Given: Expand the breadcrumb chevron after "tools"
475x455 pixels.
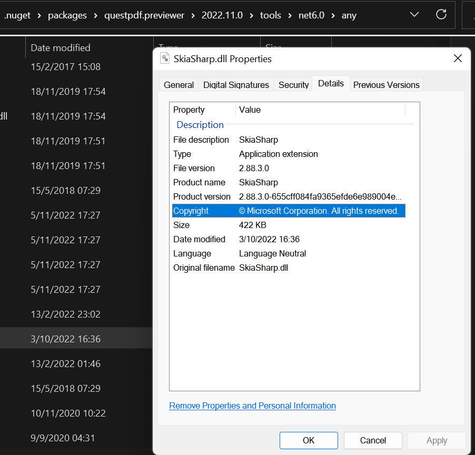Looking at the screenshot, I should 289,15.
